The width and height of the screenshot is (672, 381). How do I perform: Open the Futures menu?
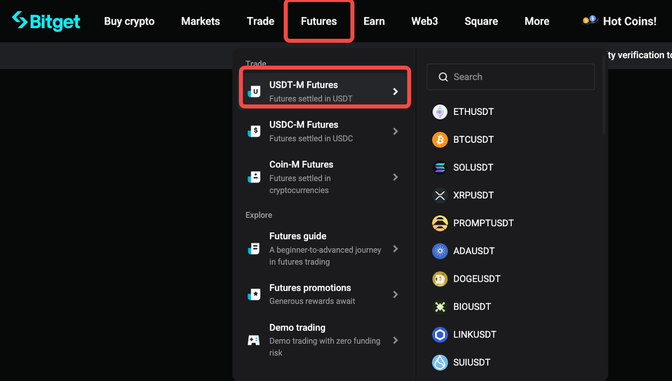tap(319, 21)
